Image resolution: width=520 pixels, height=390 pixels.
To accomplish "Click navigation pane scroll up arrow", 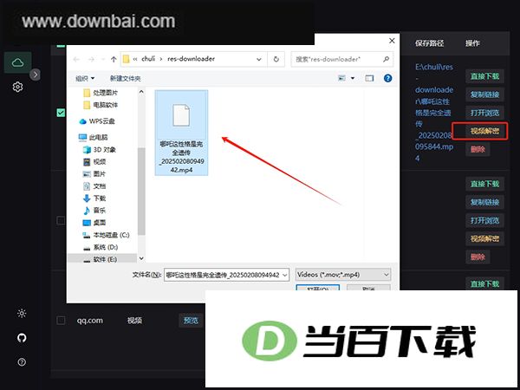I will [x=141, y=92].
